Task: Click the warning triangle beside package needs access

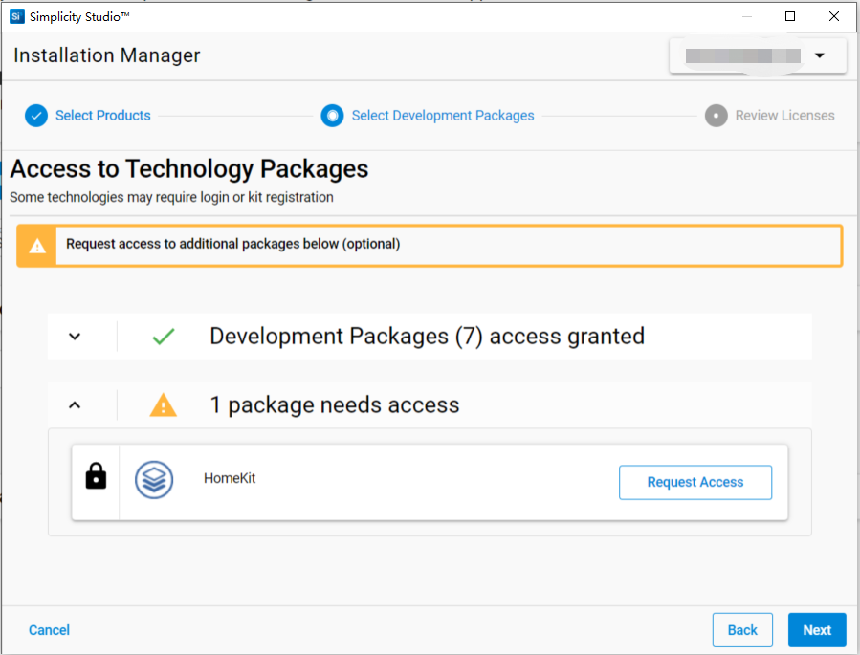Action: point(164,405)
